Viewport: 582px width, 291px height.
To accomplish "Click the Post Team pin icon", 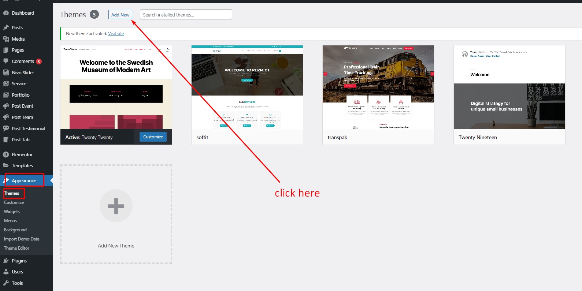I will [x=6, y=117].
